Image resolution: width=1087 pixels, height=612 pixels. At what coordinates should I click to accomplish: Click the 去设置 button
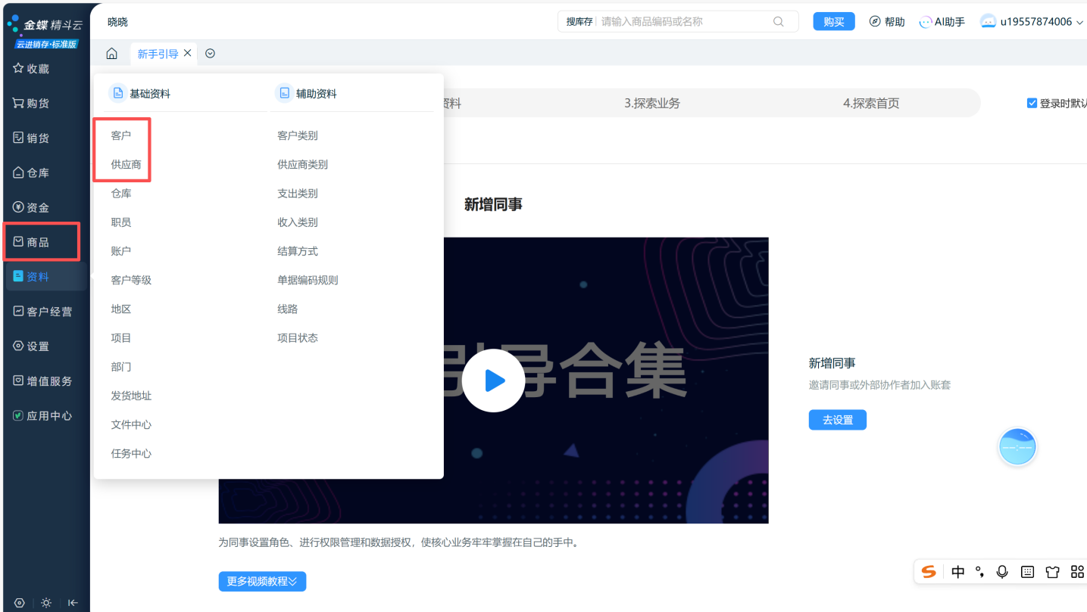click(x=837, y=420)
